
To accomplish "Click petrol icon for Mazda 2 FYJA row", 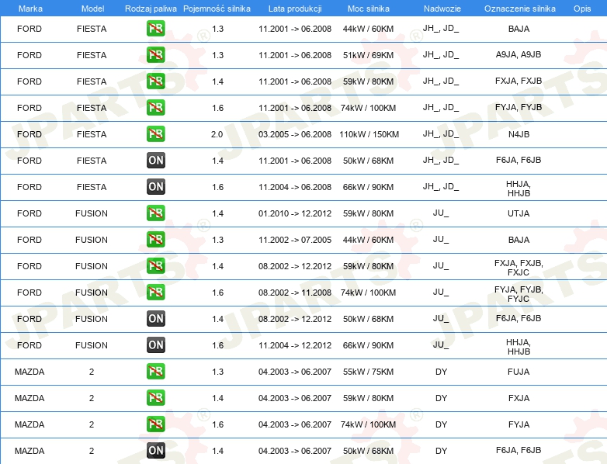I will (x=155, y=424).
